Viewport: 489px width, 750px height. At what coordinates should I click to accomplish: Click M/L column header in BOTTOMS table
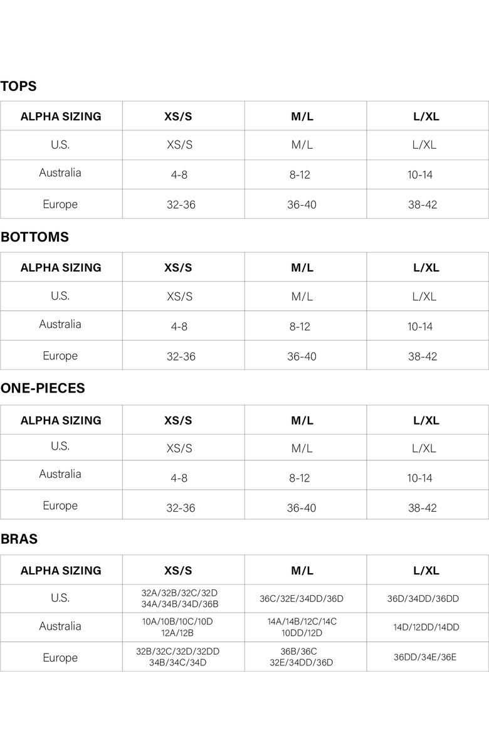tap(302, 268)
